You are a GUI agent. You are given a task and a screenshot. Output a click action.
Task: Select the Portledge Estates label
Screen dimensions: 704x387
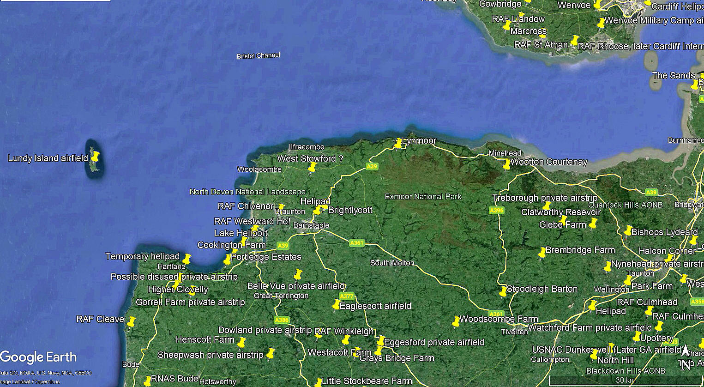266,257
